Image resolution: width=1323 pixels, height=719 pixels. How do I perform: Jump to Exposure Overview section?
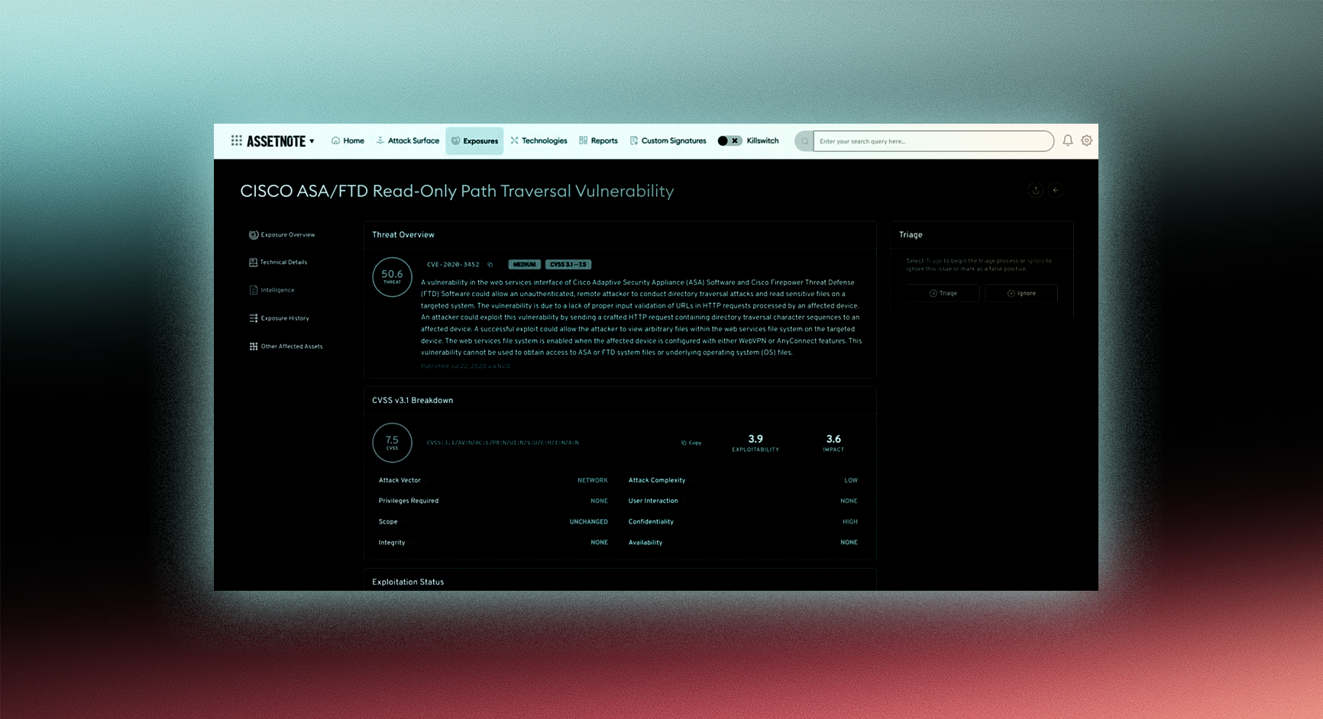[282, 234]
